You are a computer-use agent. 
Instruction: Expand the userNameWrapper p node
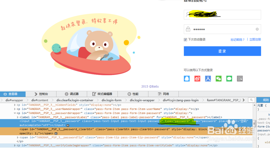(15, 109)
